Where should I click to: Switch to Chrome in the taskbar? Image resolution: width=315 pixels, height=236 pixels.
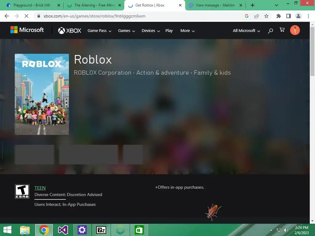44,230
